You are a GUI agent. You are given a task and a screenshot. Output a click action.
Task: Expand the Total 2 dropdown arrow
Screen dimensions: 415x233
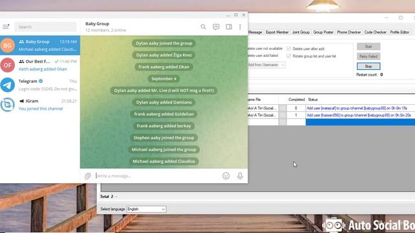pos(116,197)
